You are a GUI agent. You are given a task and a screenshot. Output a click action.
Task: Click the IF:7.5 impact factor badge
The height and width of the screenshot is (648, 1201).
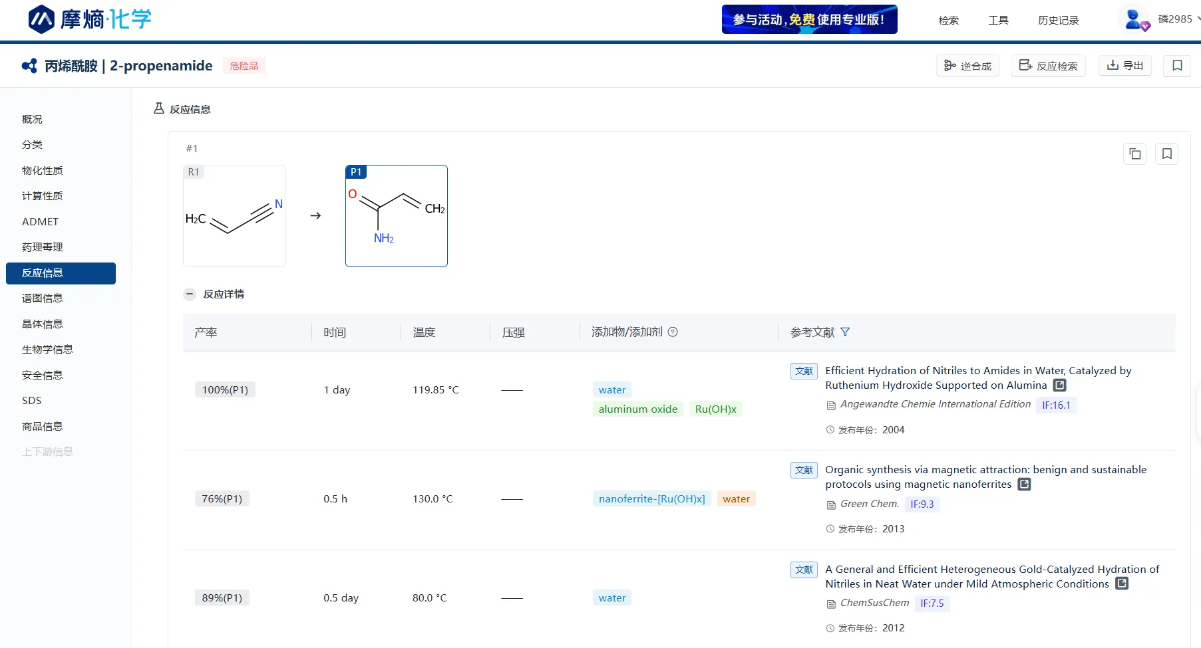tap(932, 603)
